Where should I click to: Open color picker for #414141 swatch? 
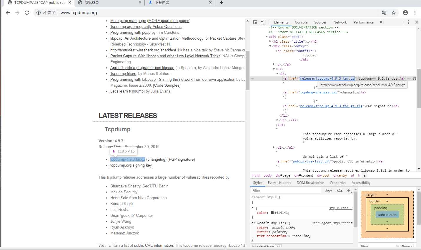click(x=272, y=213)
